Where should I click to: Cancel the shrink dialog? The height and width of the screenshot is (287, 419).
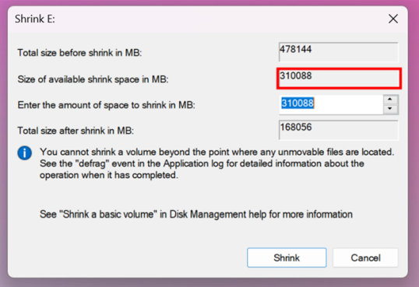(x=365, y=257)
